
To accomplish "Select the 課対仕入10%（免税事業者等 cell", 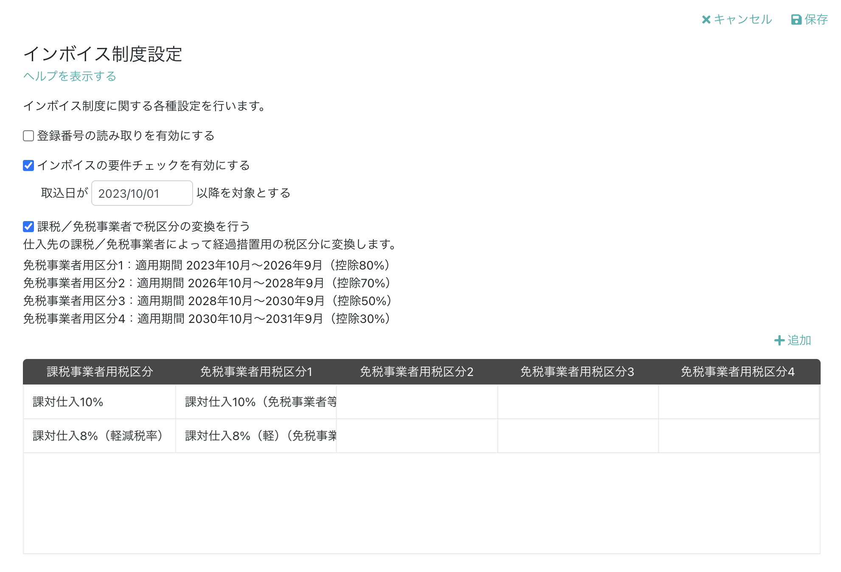I will pos(256,402).
